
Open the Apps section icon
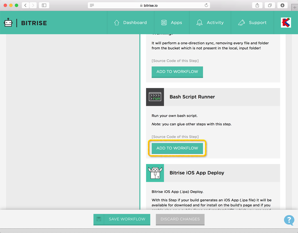click(x=164, y=22)
